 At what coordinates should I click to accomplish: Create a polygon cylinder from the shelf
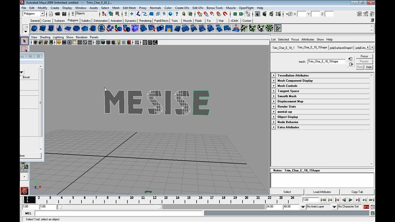(51, 28)
